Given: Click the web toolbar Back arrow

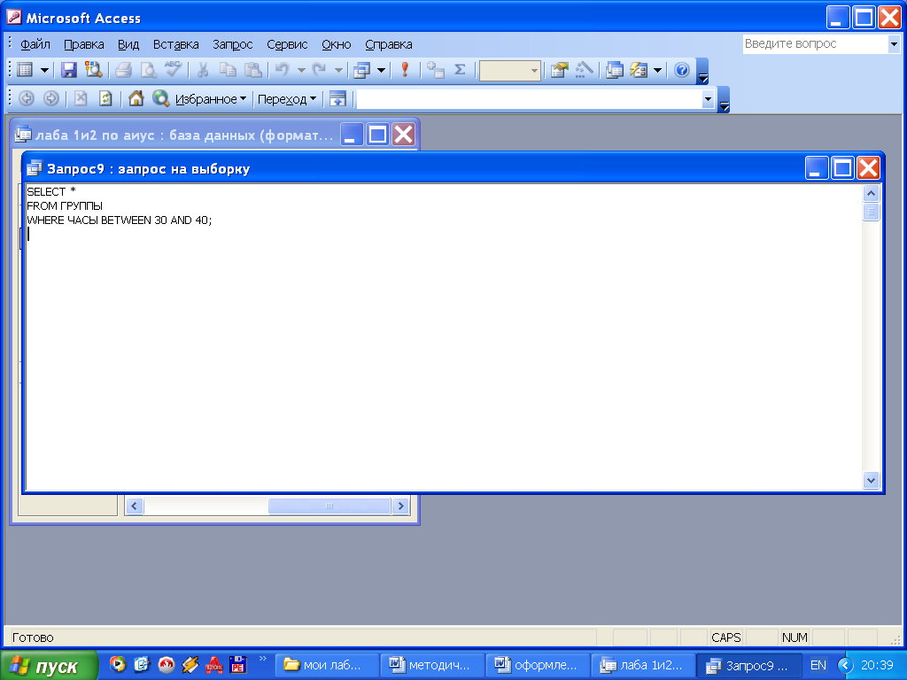Looking at the screenshot, I should (x=27, y=99).
